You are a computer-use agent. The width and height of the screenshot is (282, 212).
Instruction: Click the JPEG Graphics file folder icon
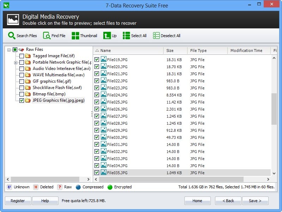click(x=28, y=101)
